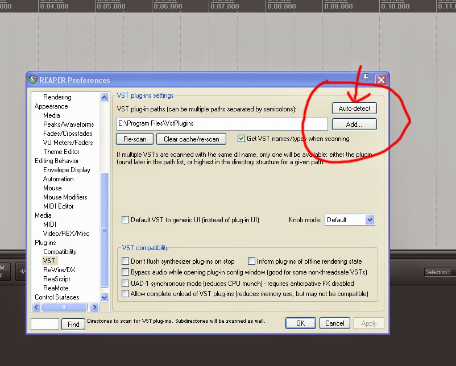Click 0:10.000 mark on REAPER timeline
This screenshot has height=366, width=456.
click(395, 6)
